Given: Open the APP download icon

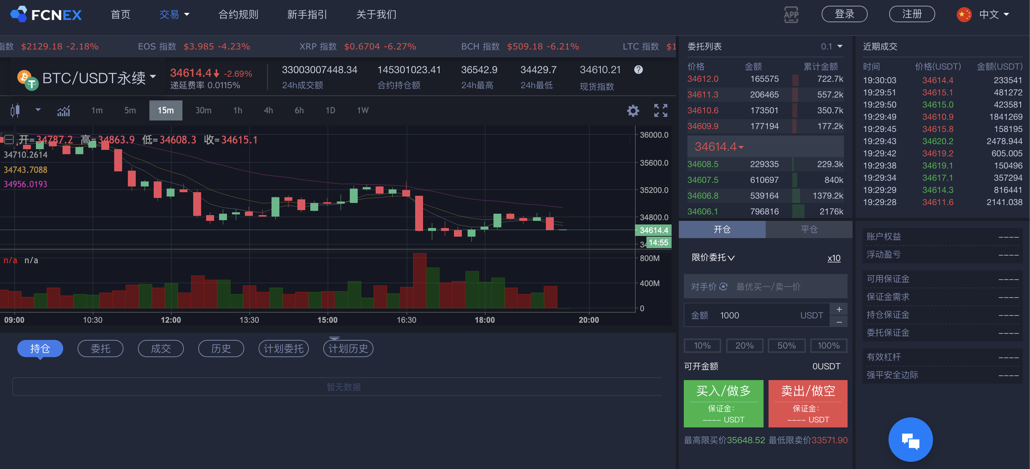Looking at the screenshot, I should tap(791, 15).
